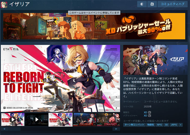Select the 物語性 tag

point(151,125)
